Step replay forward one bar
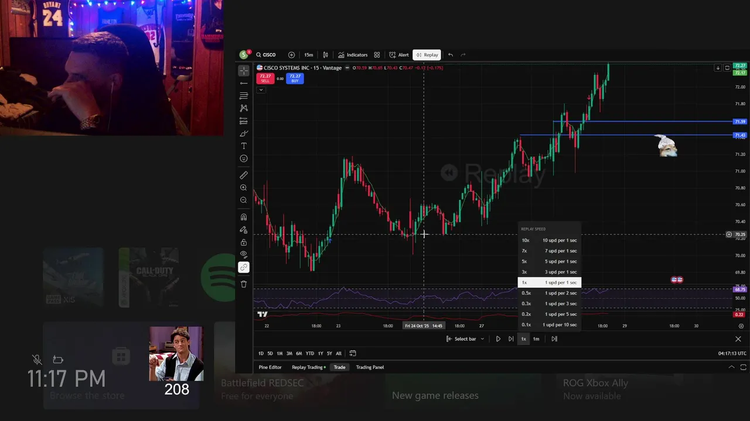This screenshot has height=421, width=750. click(511, 339)
